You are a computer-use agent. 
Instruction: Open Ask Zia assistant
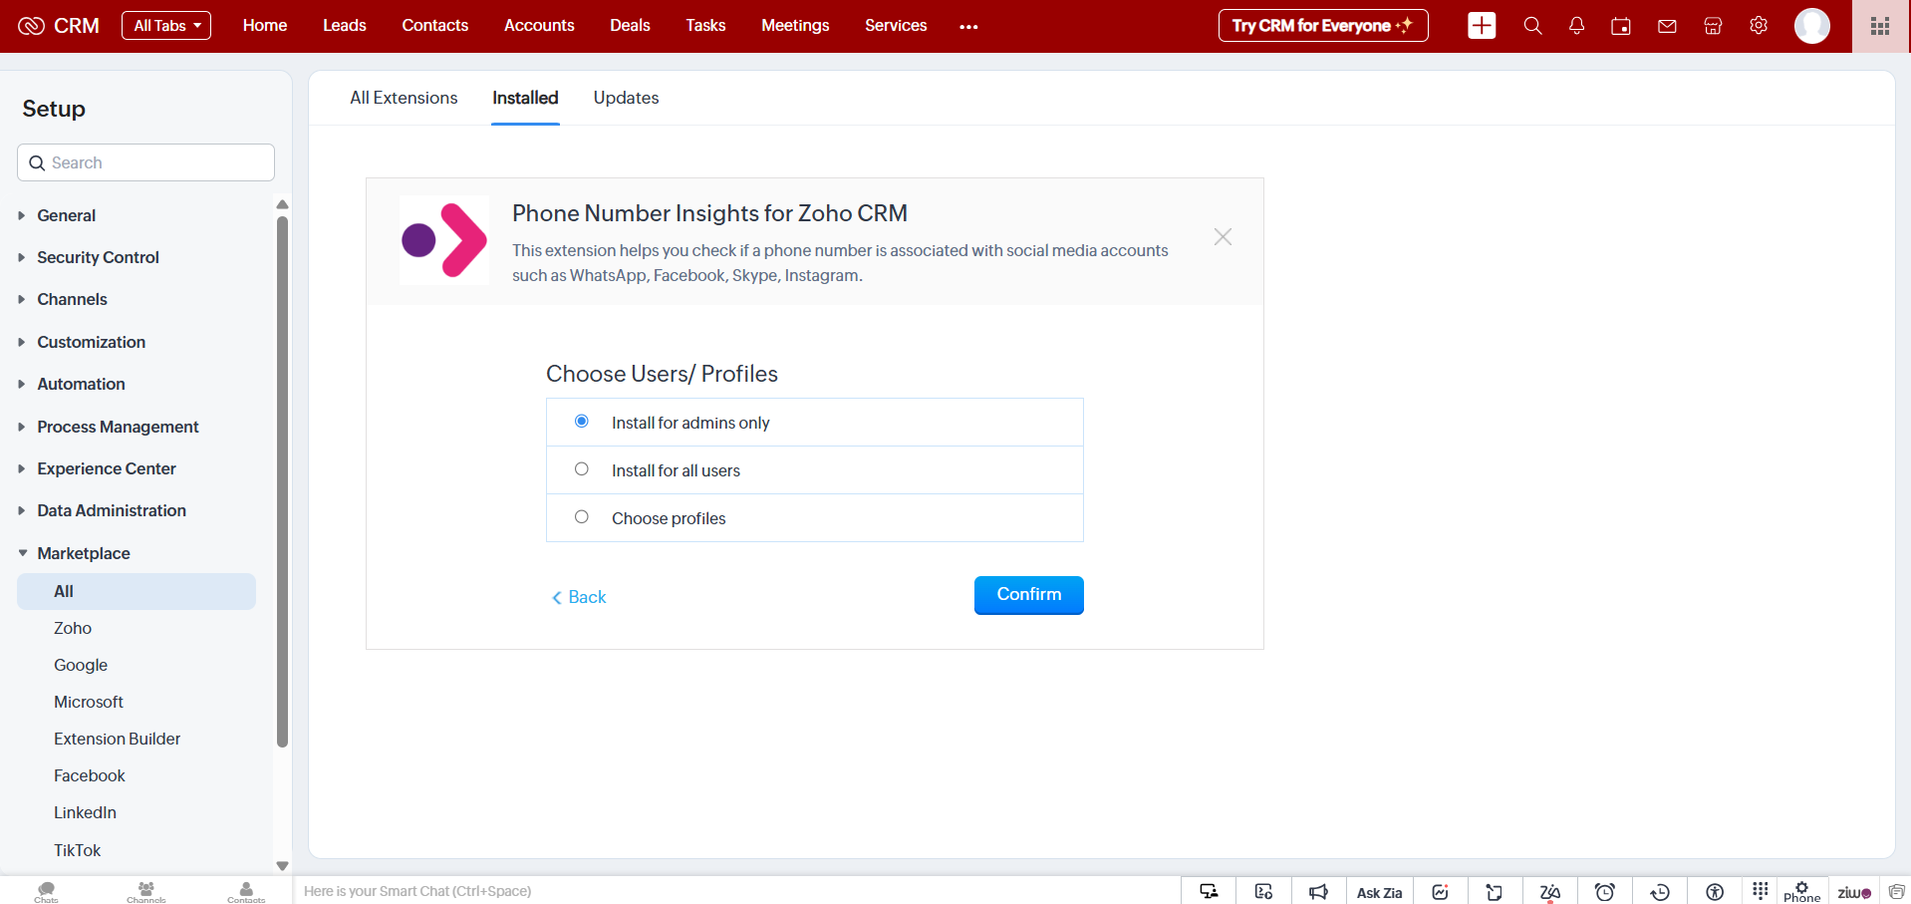pyautogui.click(x=1379, y=893)
